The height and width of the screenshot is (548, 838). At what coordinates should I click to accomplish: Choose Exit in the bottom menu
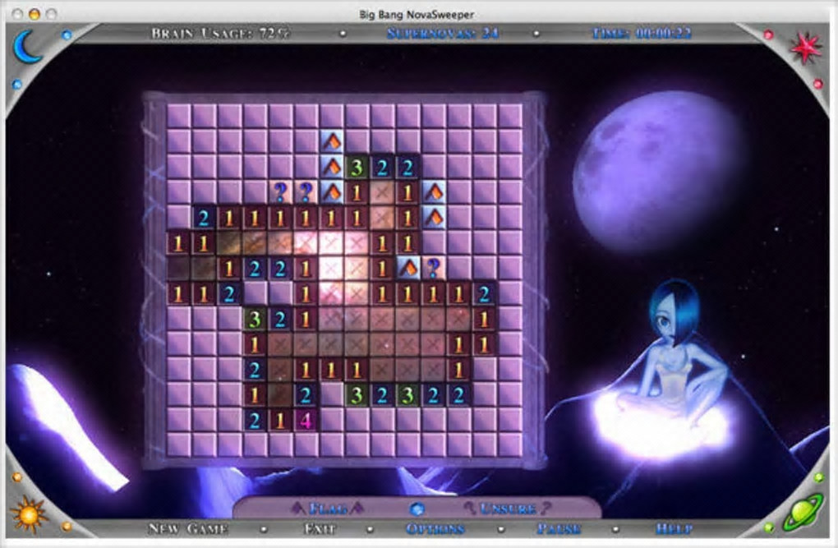[x=319, y=529]
